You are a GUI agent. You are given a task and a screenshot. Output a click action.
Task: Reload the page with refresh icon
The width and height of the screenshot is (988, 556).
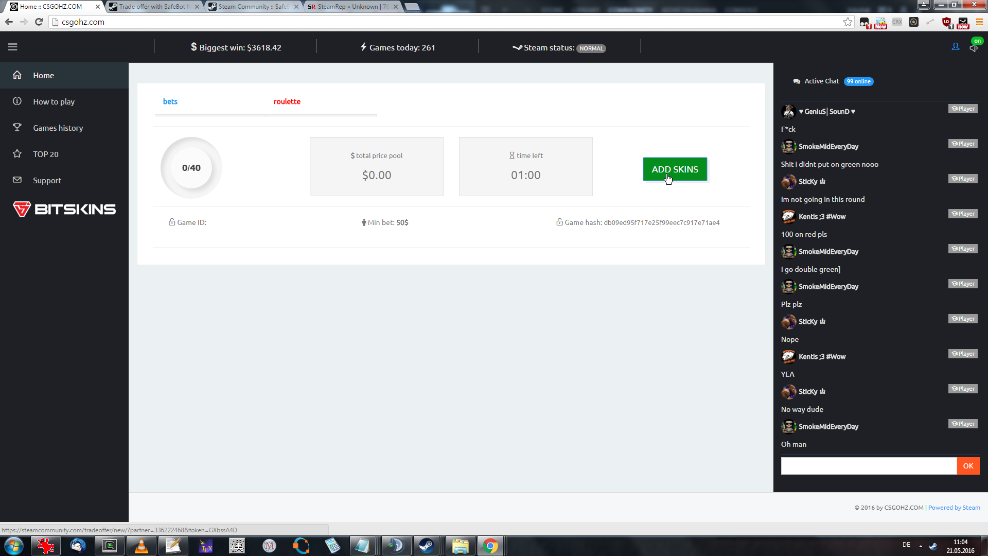[x=39, y=22]
